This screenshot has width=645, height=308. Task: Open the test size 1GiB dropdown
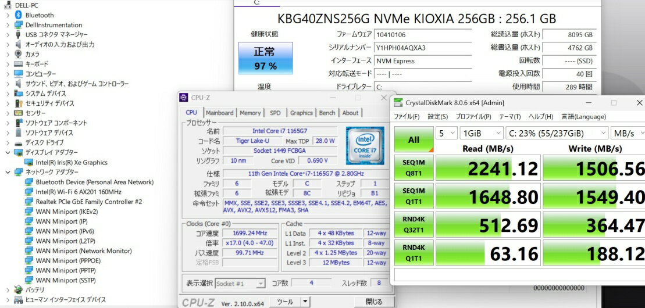[x=480, y=133]
